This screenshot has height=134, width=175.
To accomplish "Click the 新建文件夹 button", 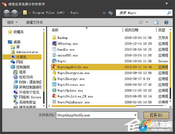I will 34,22.
